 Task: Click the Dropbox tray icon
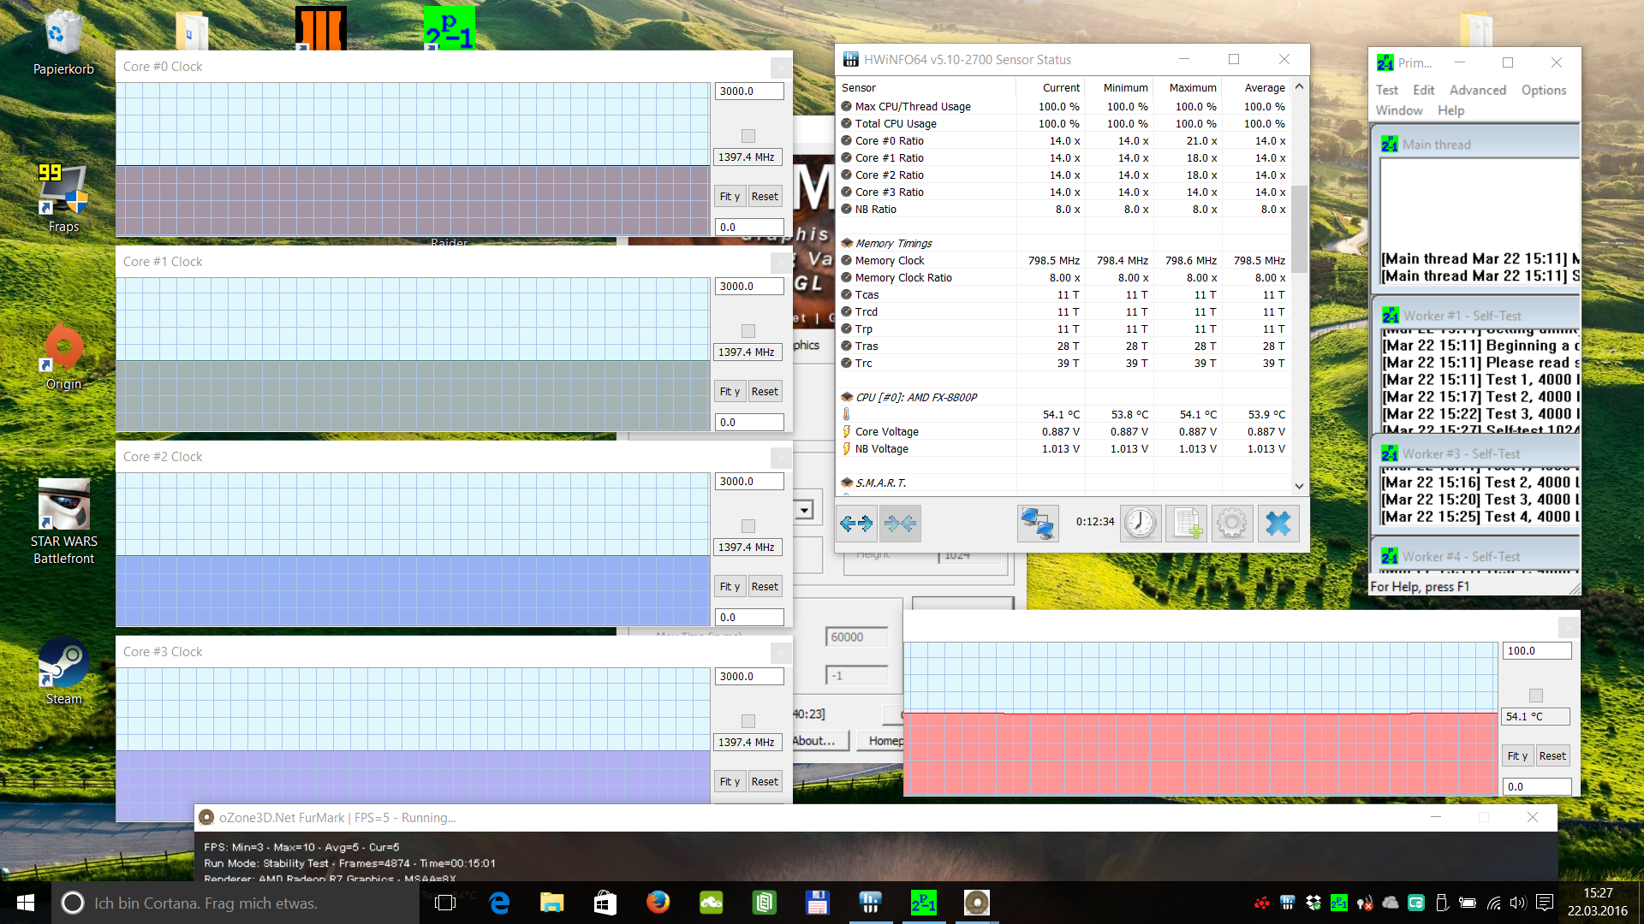tap(1313, 903)
